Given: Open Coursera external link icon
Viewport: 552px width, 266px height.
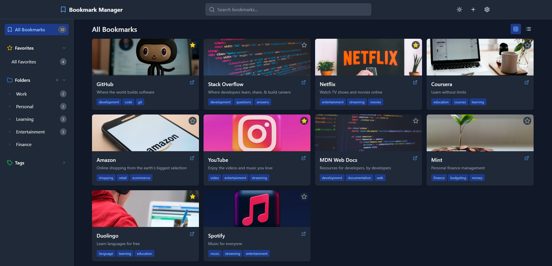Looking at the screenshot, I should 527,82.
